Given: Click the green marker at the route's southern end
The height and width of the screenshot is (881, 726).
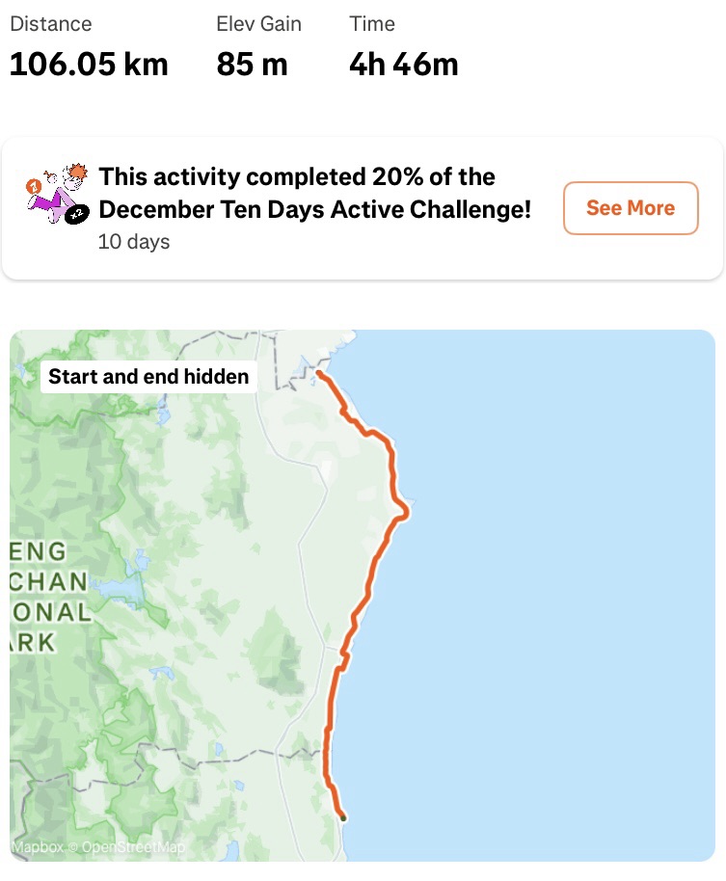Looking at the screenshot, I should click(343, 818).
